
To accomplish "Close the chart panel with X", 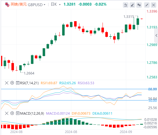I will coord(154,5).
